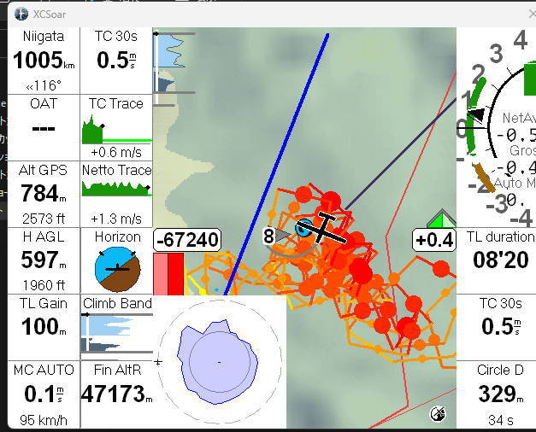This screenshot has height=432, width=536.
Task: Click the GPS status icon on map
Action: pos(438,414)
